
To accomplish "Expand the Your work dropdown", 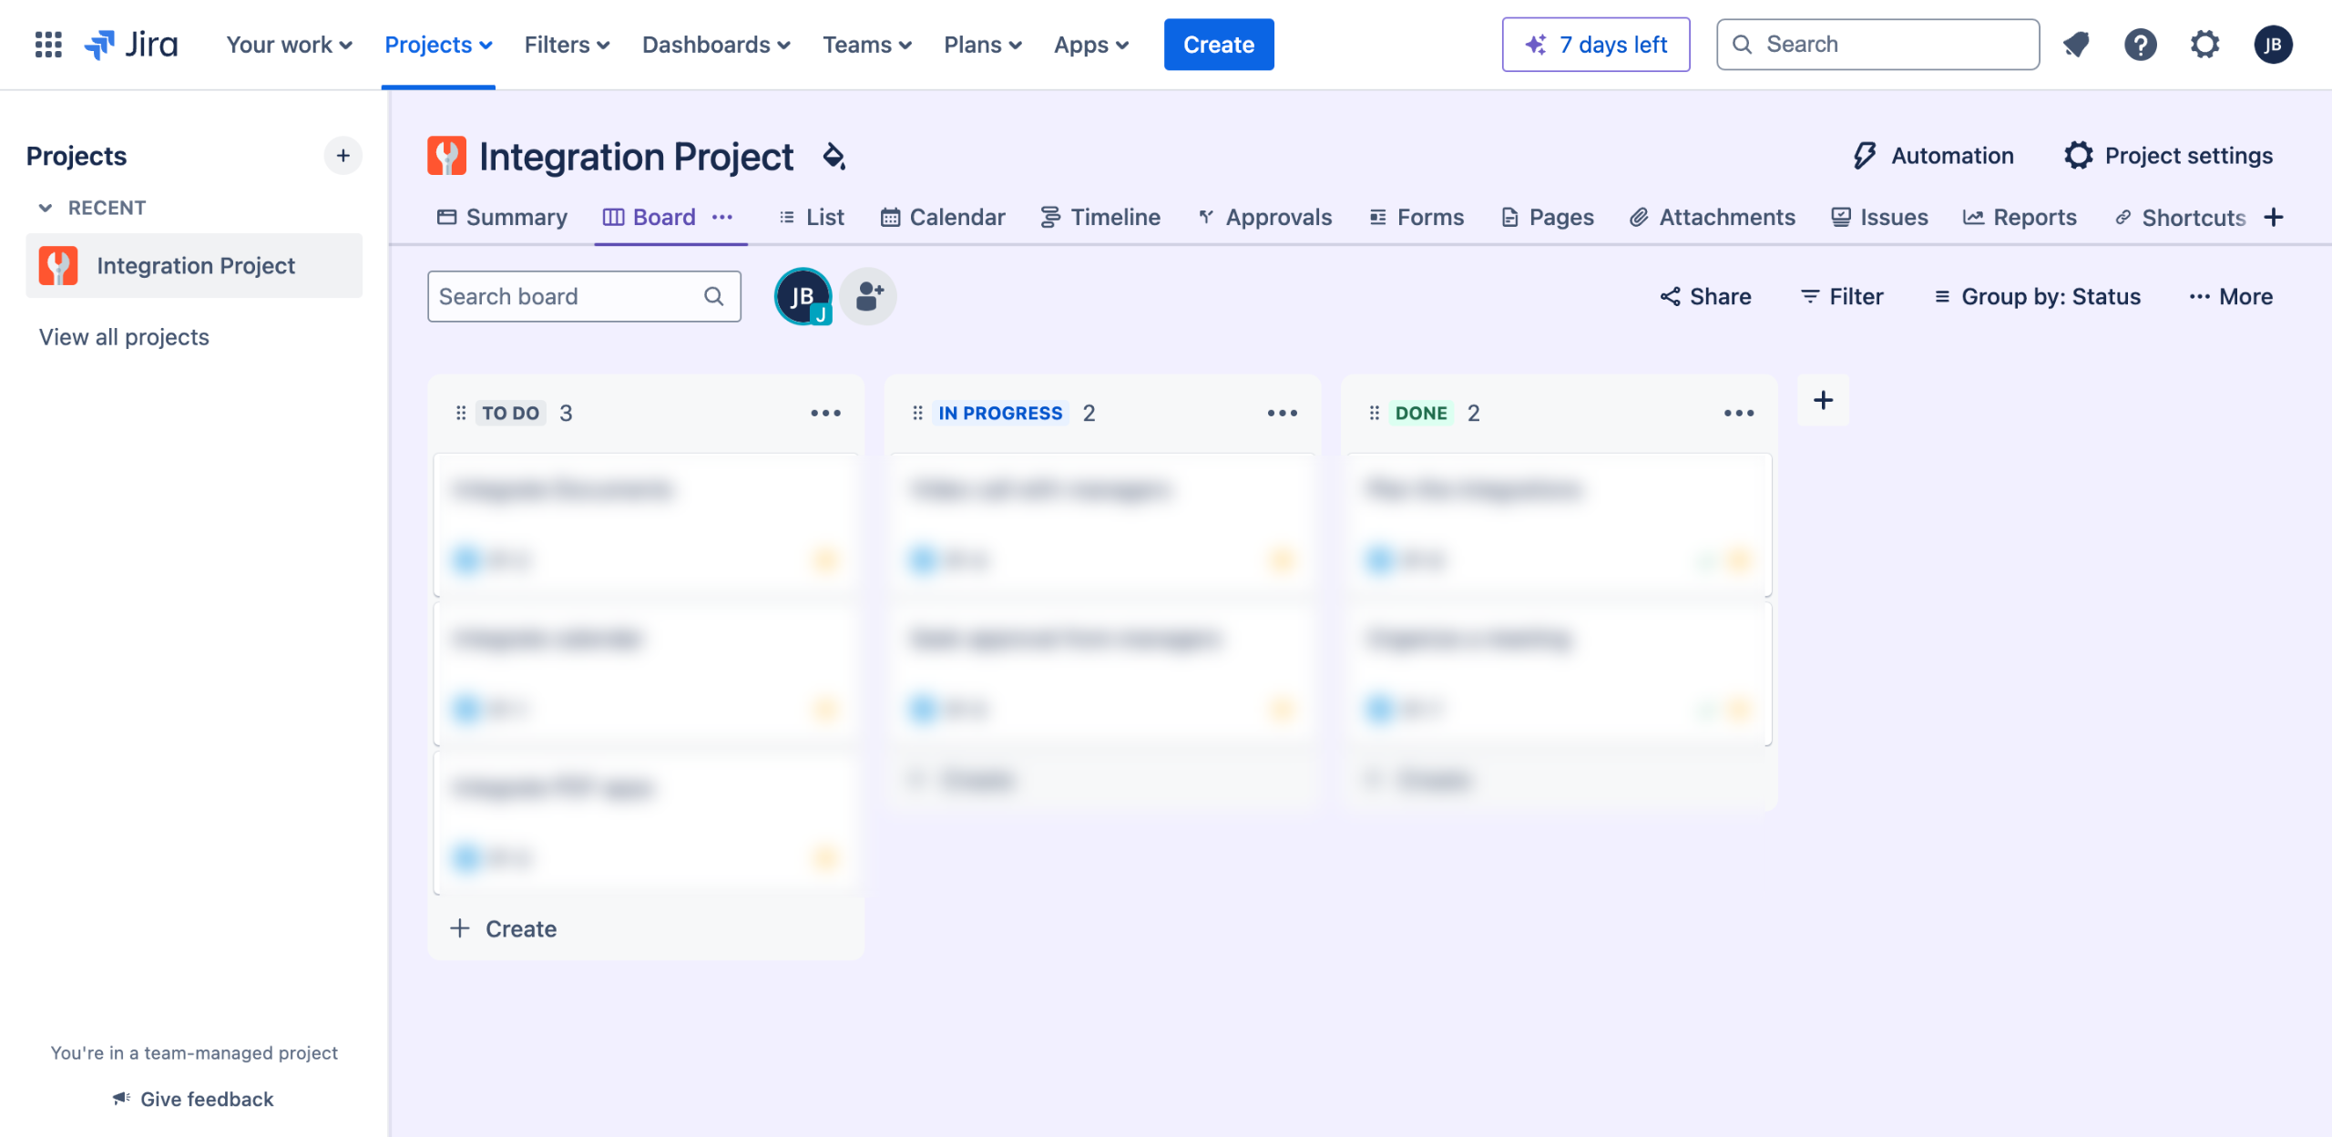I will [289, 44].
